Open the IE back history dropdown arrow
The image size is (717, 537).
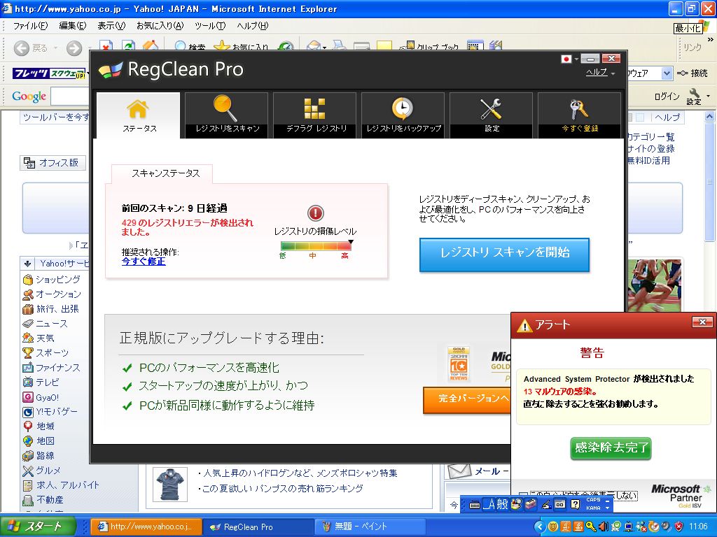[55, 48]
